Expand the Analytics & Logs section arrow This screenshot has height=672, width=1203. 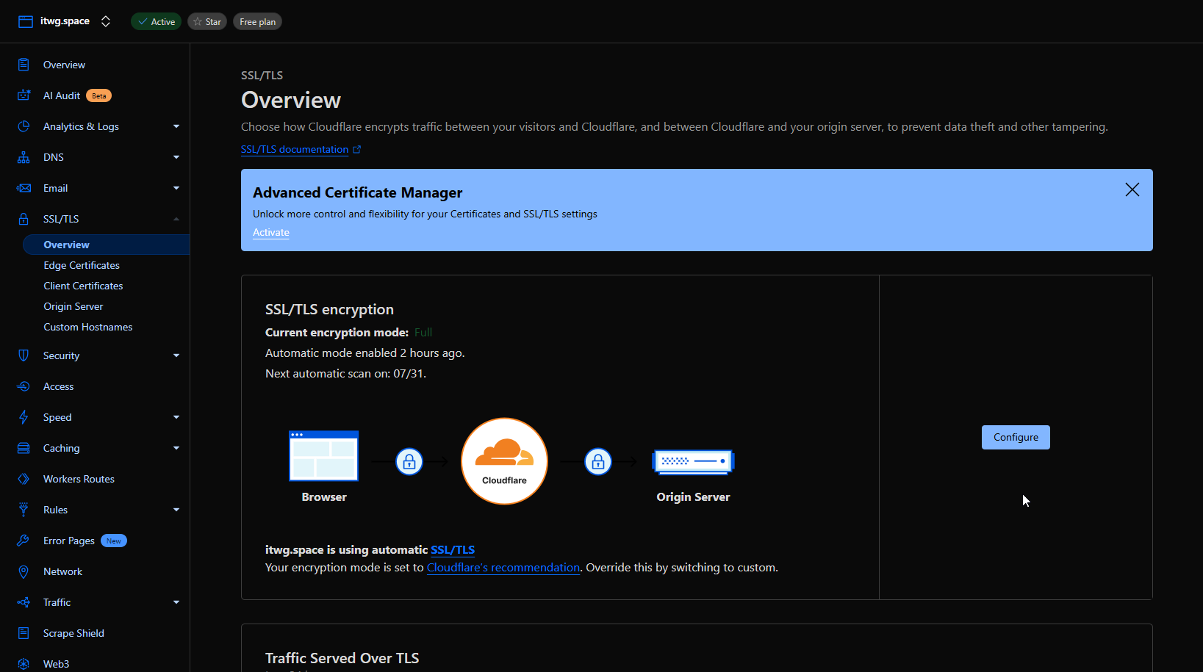[x=176, y=126]
